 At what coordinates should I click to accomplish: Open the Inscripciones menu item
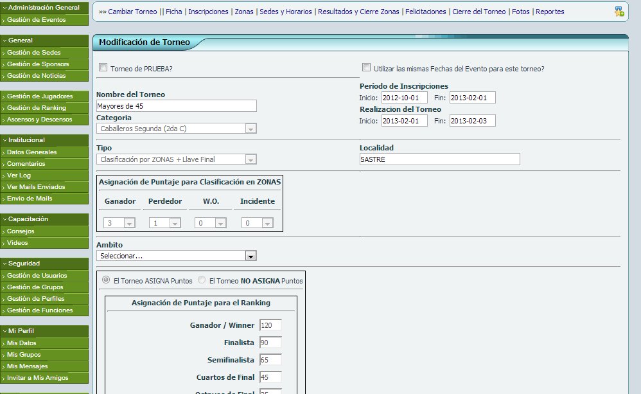click(x=209, y=12)
